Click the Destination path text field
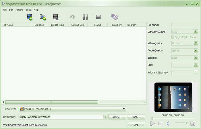Image resolution: width=201 pixels, height=129 pixels. click(61, 117)
